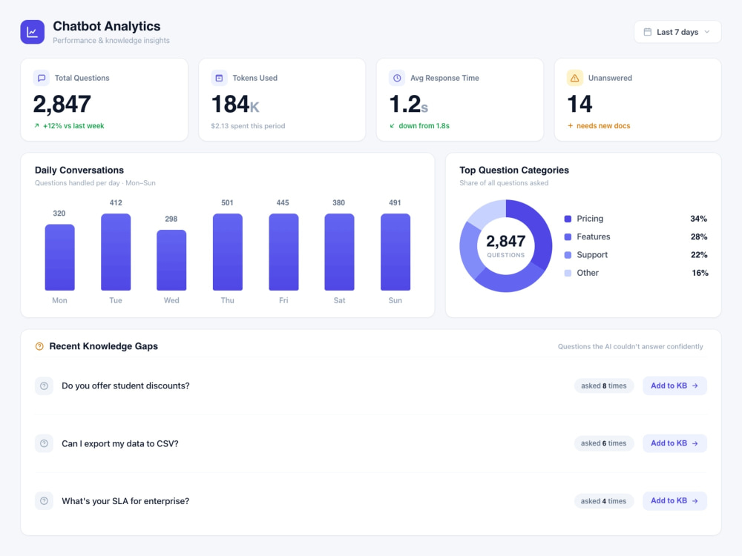This screenshot has width=742, height=556.
Task: Click the 2,847 Total Questions value
Action: [62, 104]
